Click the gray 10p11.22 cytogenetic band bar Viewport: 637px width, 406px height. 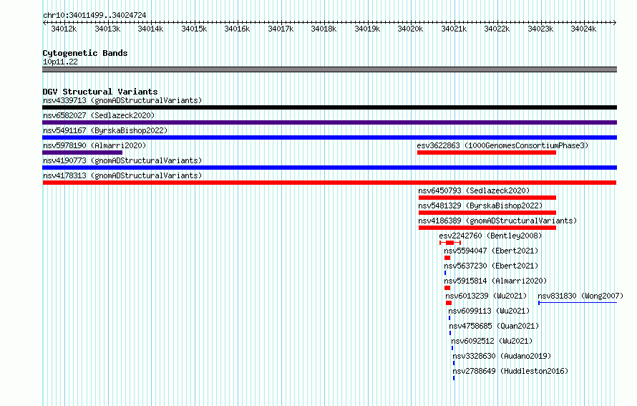click(329, 69)
